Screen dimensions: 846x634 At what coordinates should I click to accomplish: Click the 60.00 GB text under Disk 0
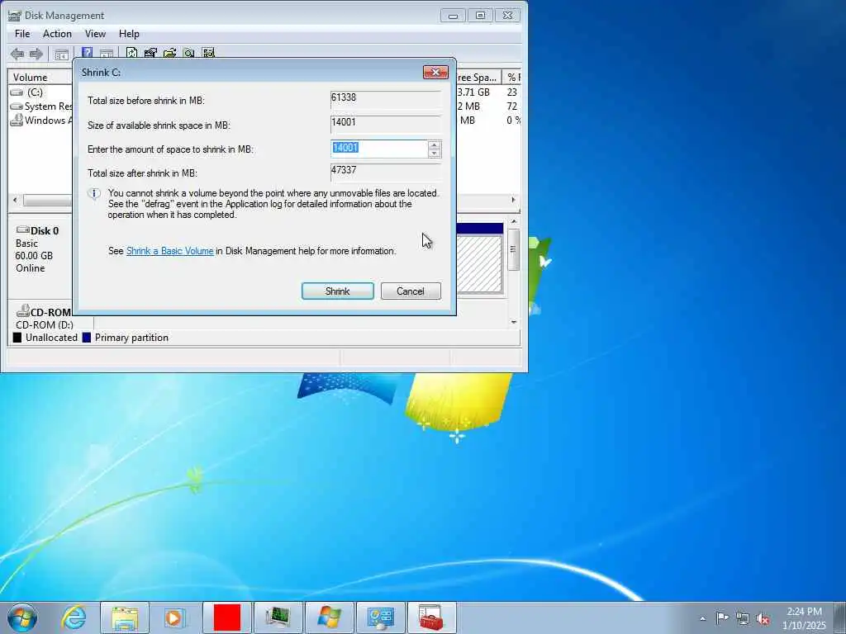point(34,256)
